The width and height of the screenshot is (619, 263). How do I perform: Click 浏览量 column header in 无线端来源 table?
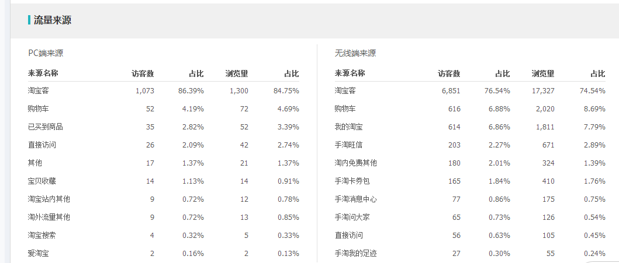point(542,73)
